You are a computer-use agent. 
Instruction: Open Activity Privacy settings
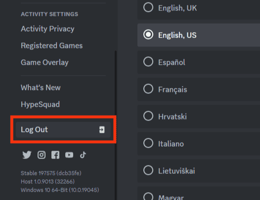point(47,29)
